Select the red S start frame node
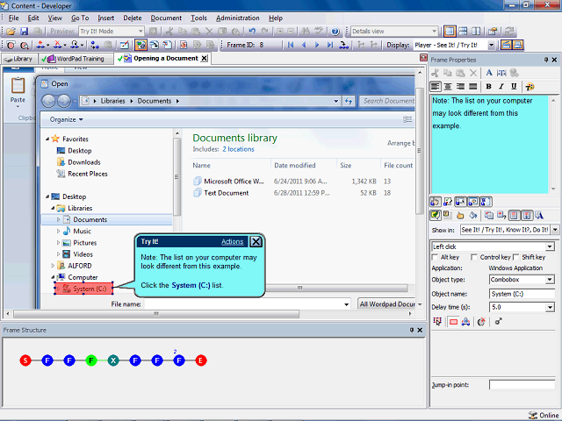This screenshot has width=562, height=421. [25, 360]
